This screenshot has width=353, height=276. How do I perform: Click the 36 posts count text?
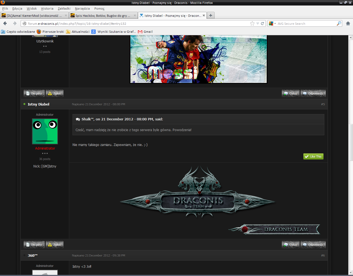coord(45,159)
